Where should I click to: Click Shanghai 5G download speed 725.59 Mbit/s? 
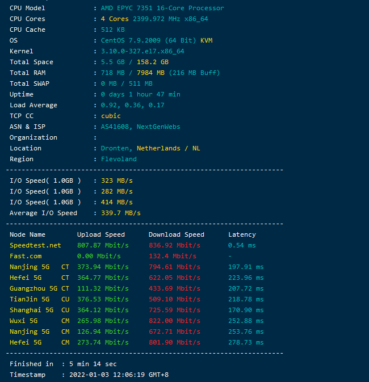coord(174,310)
